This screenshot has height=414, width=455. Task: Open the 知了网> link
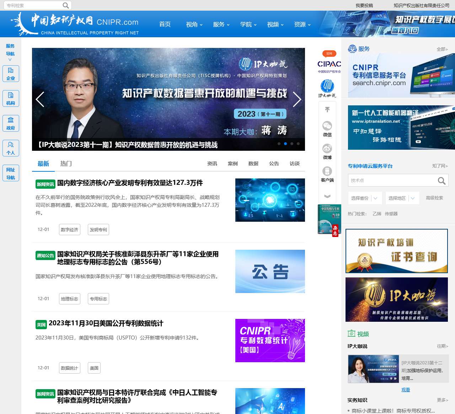(x=440, y=166)
